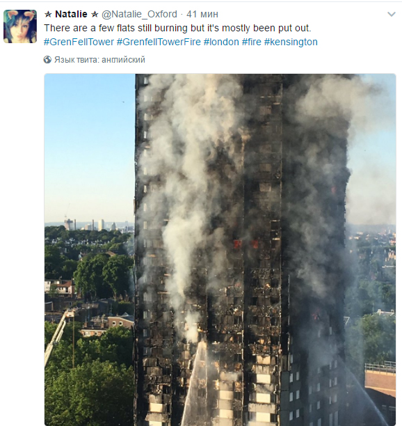The height and width of the screenshot is (426, 402).
Task: Click the orange flames in tower windows
Action: pos(246,244)
